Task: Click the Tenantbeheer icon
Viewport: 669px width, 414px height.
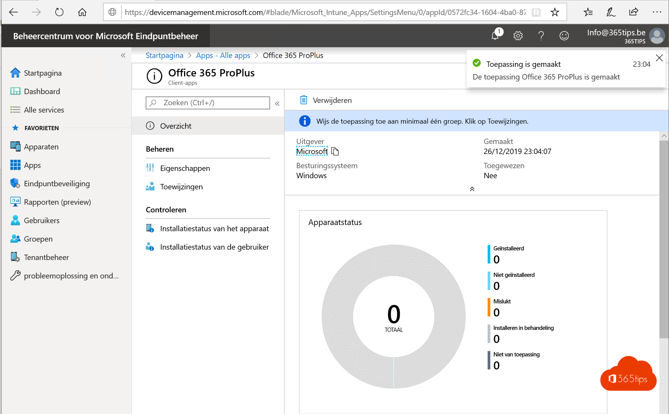Action: [x=15, y=257]
